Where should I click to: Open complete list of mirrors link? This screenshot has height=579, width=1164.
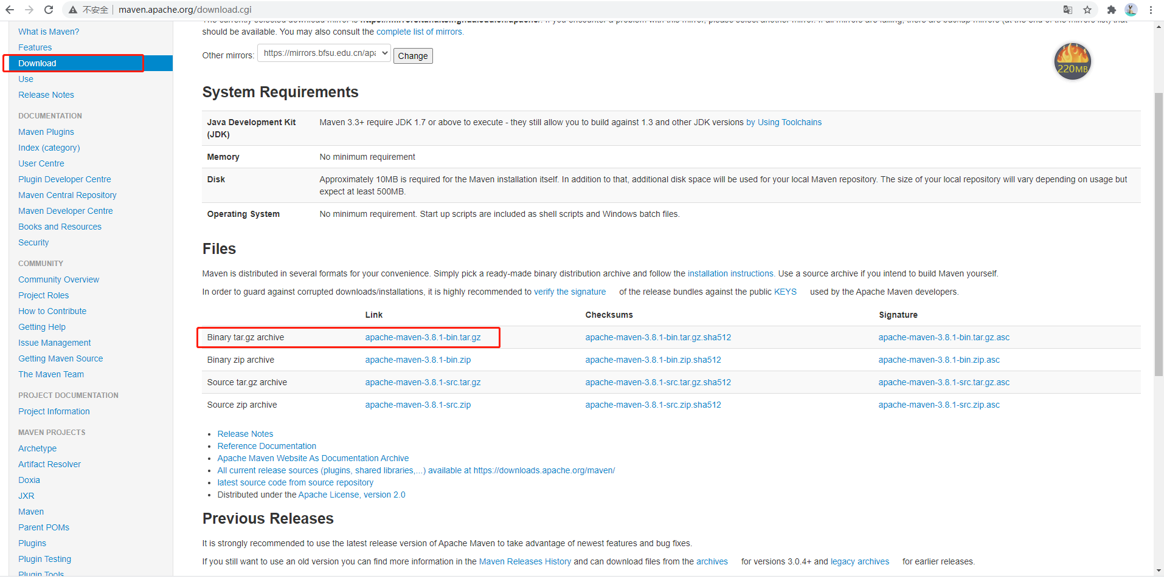(x=419, y=32)
